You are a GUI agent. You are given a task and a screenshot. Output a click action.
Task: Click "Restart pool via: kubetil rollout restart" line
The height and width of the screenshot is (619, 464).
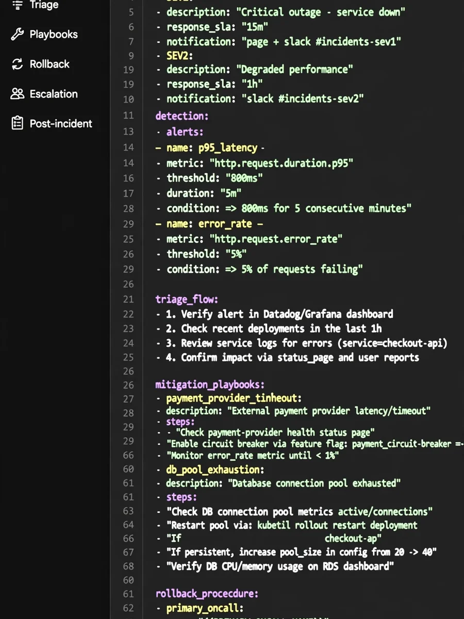click(287, 525)
